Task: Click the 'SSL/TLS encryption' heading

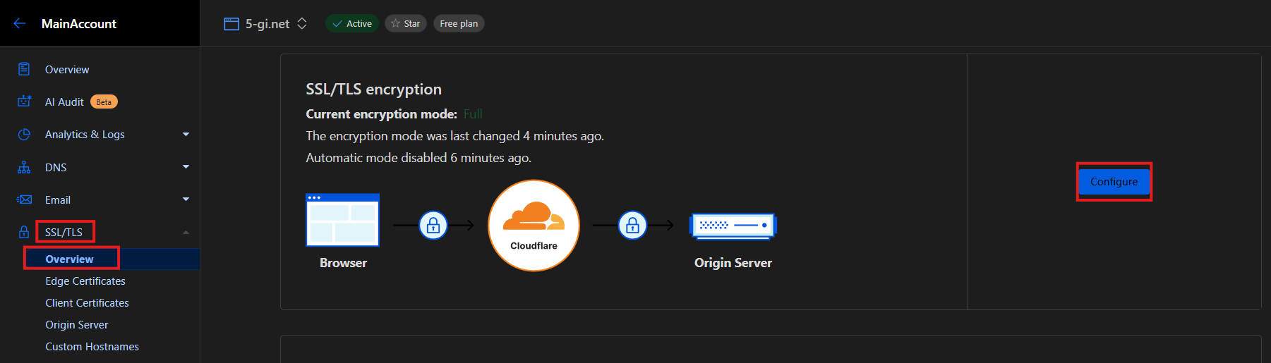Action: coord(373,89)
